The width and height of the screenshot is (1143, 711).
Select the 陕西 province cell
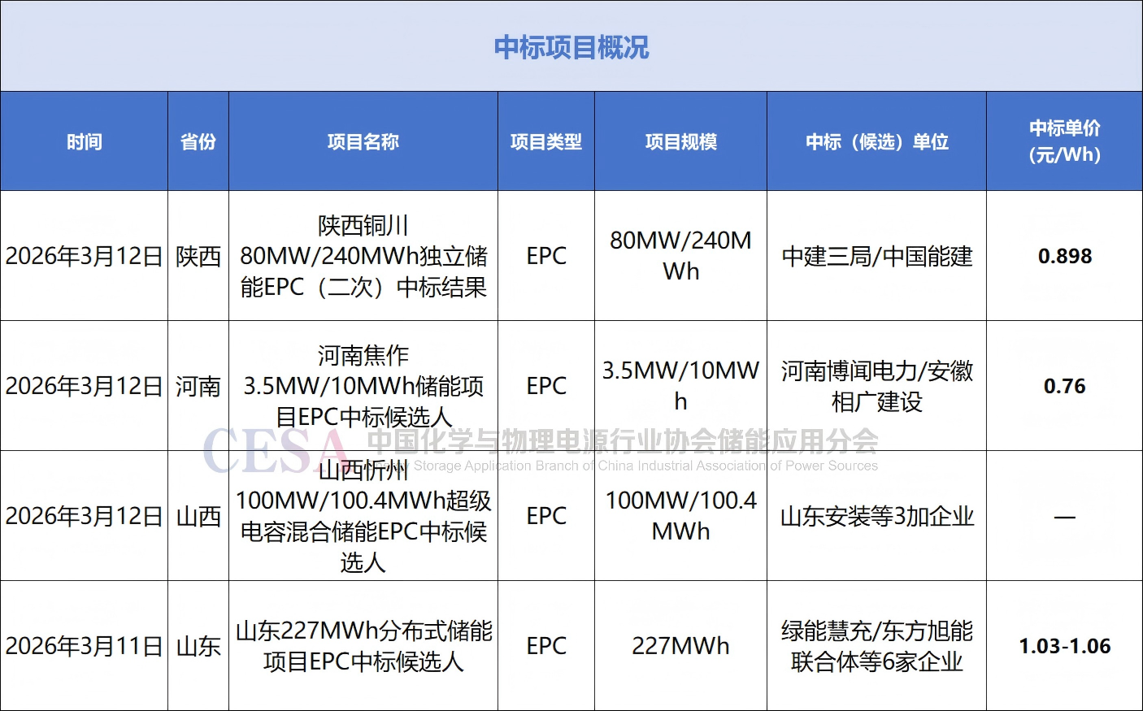(x=198, y=256)
